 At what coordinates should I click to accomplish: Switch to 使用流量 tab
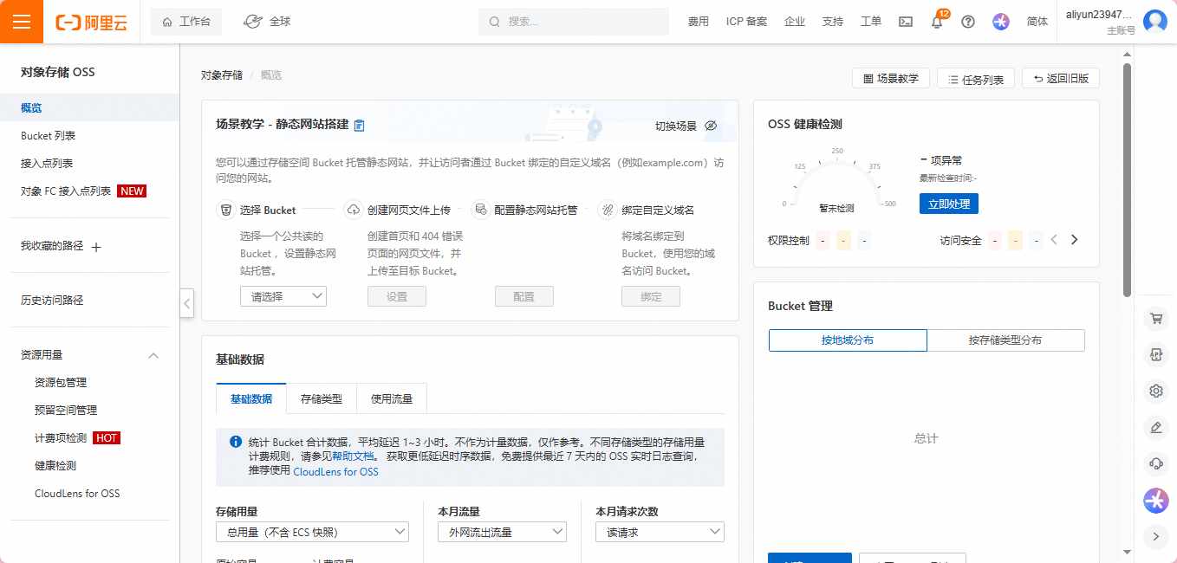pyautogui.click(x=392, y=399)
